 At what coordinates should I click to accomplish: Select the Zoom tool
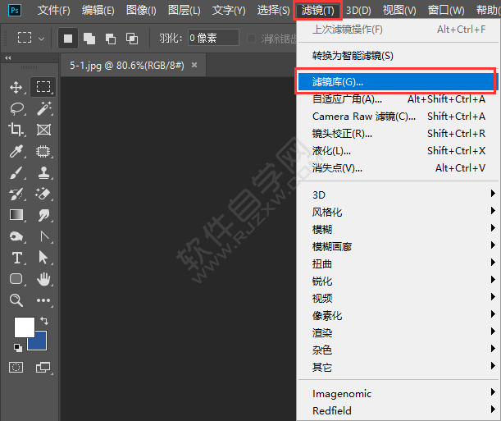coord(16,300)
